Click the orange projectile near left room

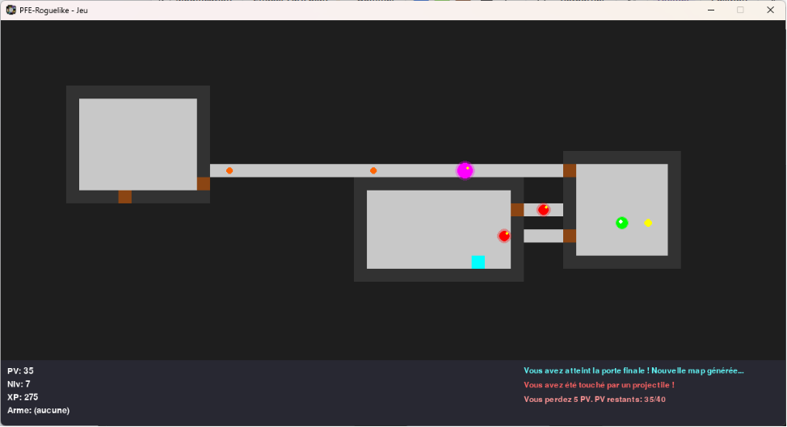(229, 170)
